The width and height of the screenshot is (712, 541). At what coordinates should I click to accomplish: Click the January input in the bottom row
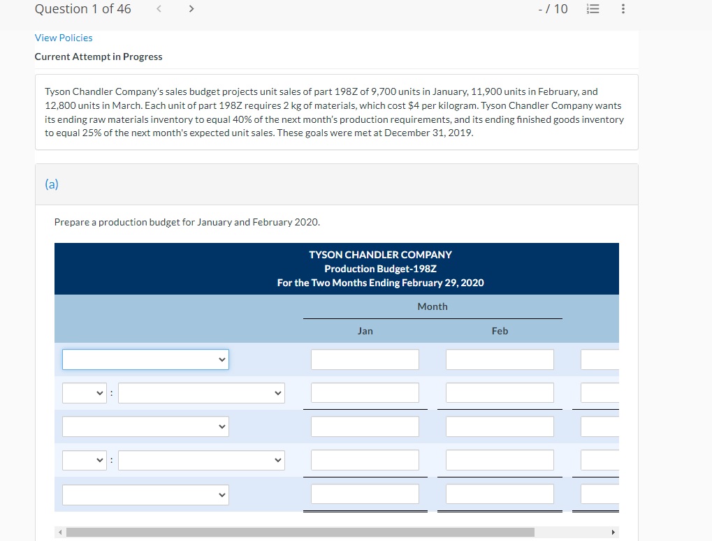click(x=365, y=494)
